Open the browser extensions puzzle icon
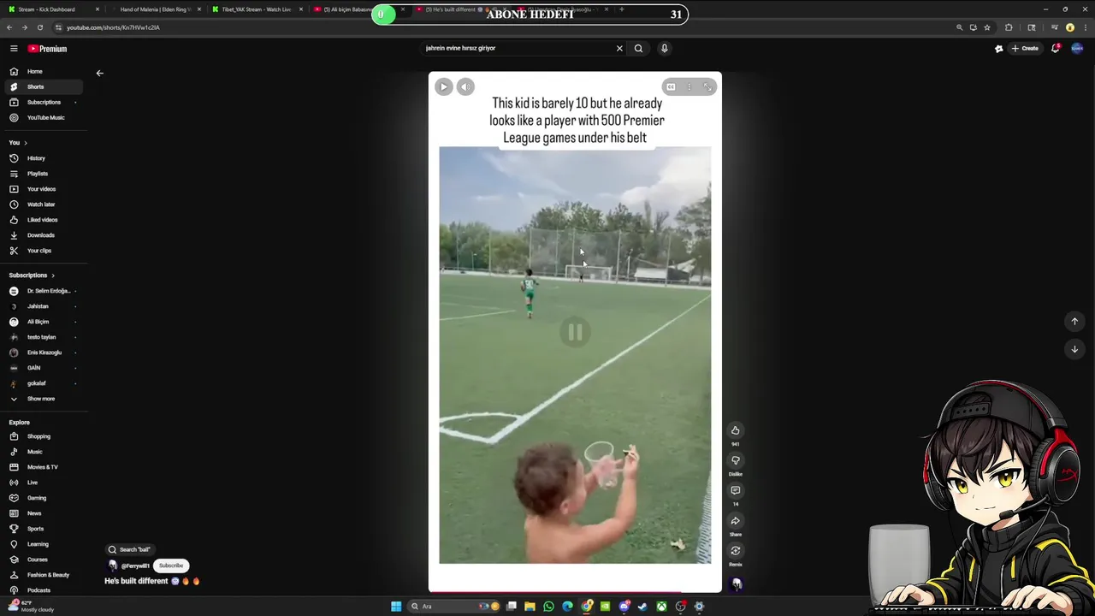 click(x=1009, y=27)
